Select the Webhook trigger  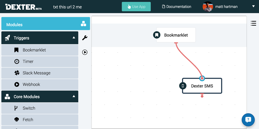coord(40,85)
